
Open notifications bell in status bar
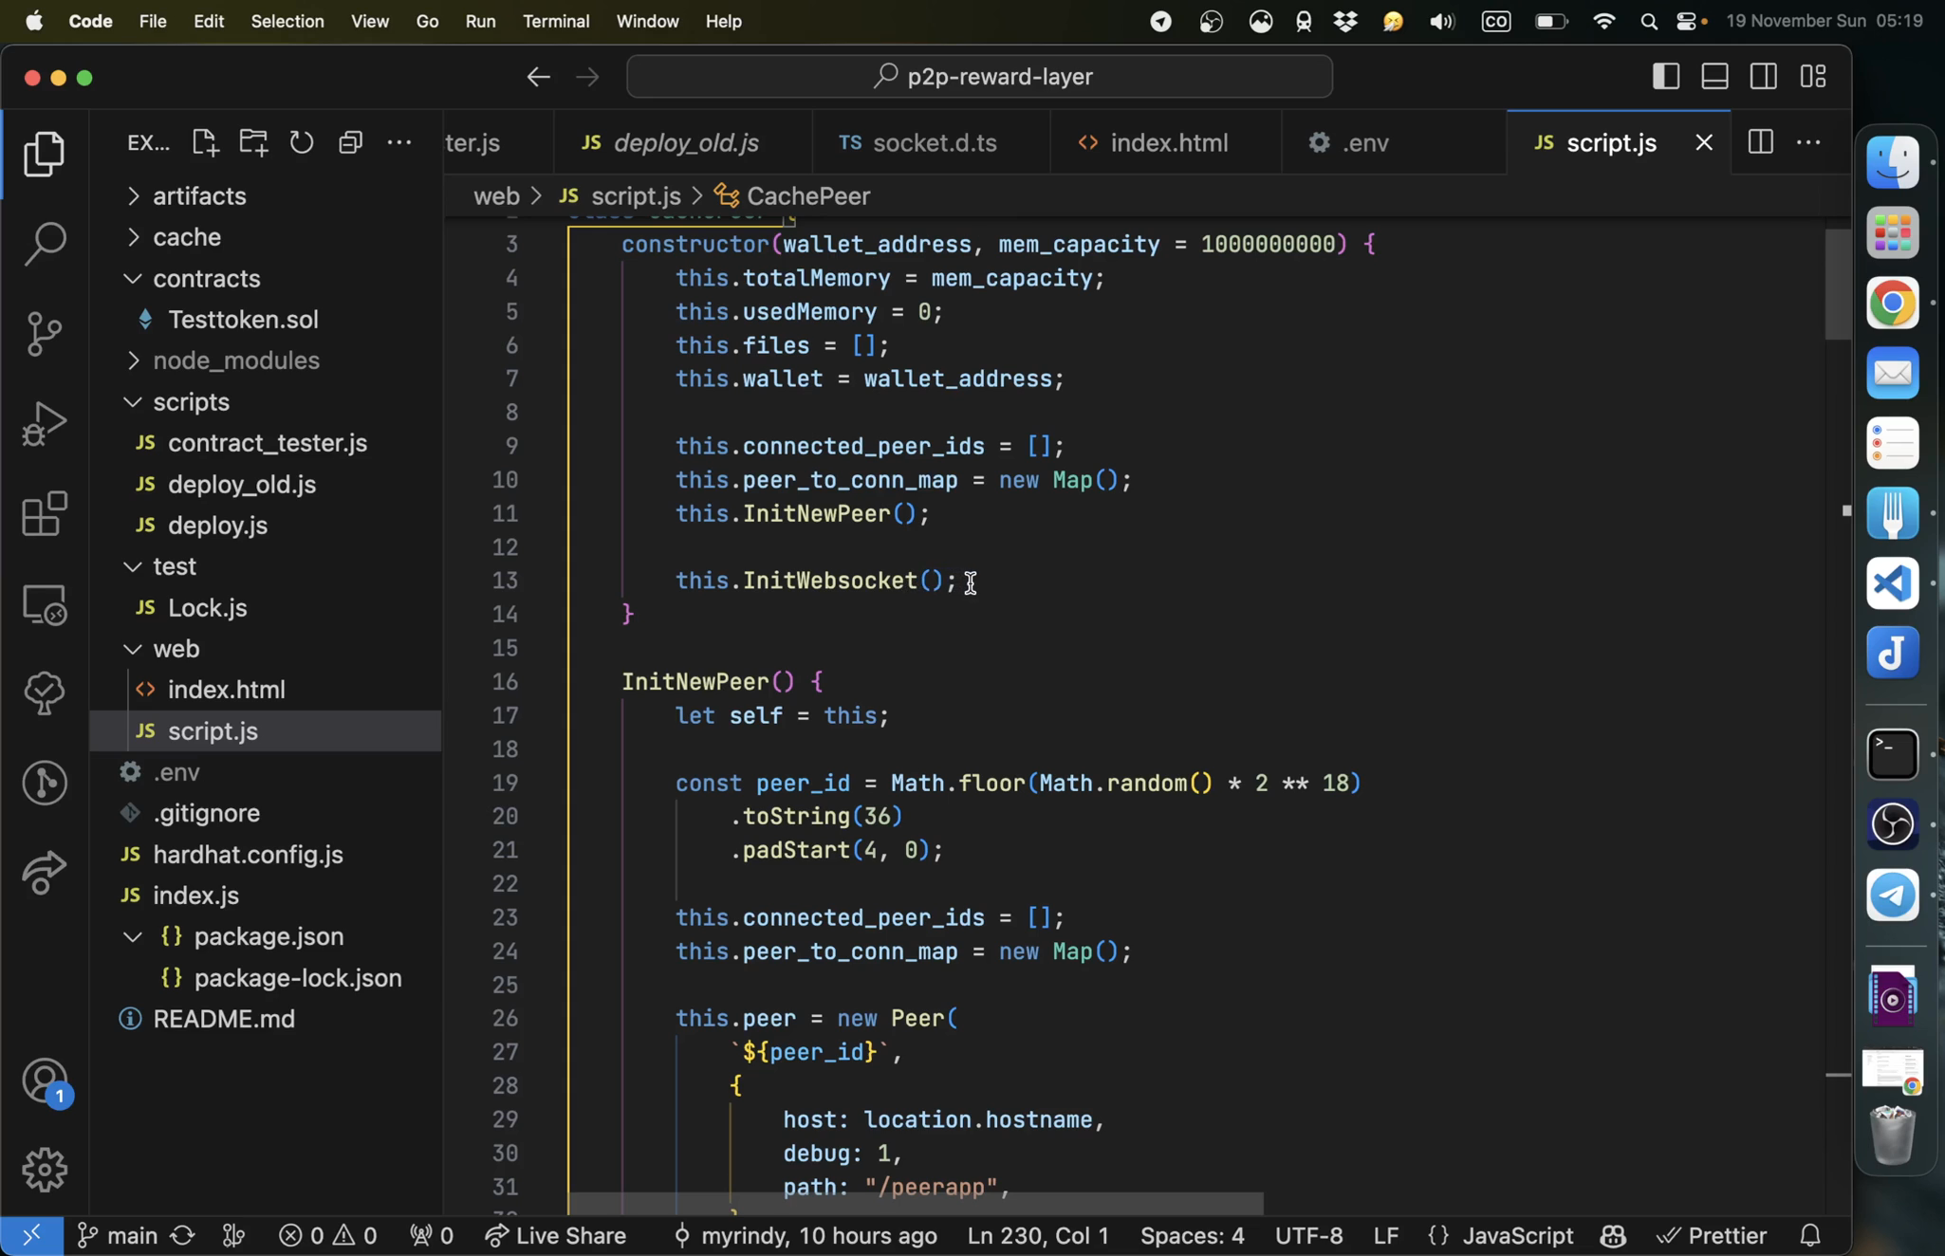click(x=1810, y=1235)
